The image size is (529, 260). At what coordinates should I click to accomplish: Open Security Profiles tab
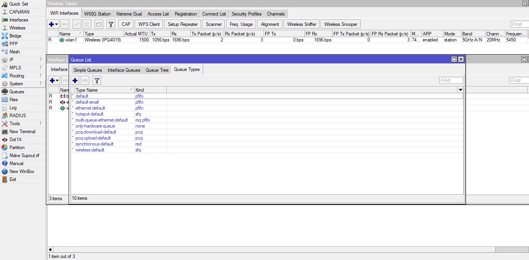click(247, 14)
